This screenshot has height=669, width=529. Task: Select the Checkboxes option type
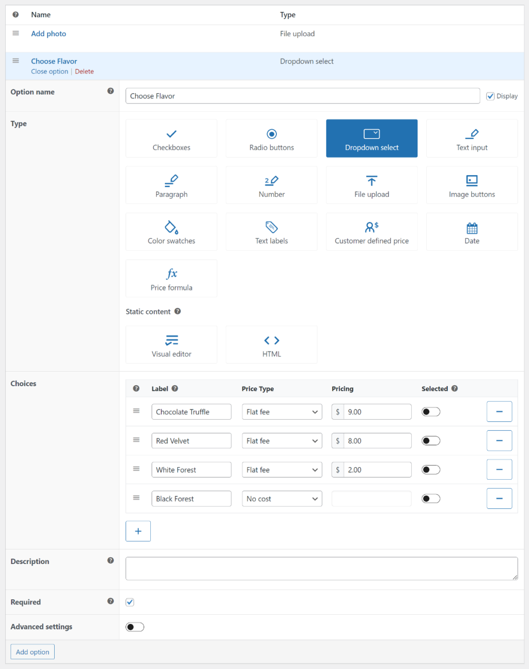(x=171, y=139)
